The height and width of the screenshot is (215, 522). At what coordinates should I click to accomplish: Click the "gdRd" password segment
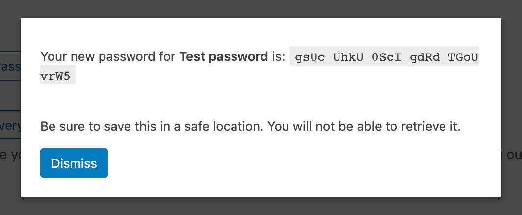click(425, 57)
